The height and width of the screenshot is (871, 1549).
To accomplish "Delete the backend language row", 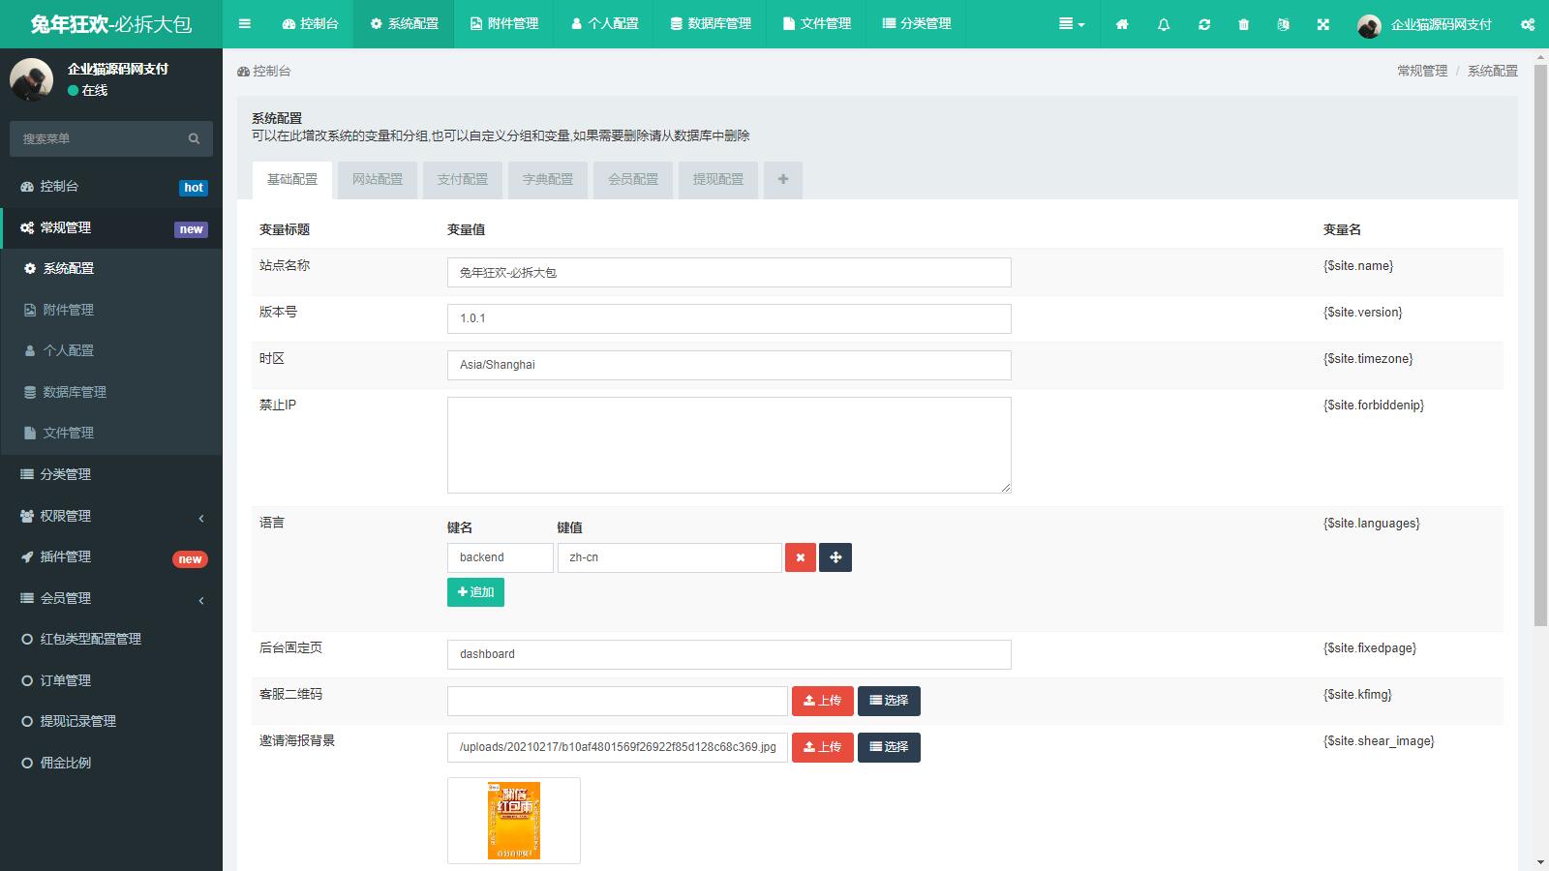I will [800, 557].
